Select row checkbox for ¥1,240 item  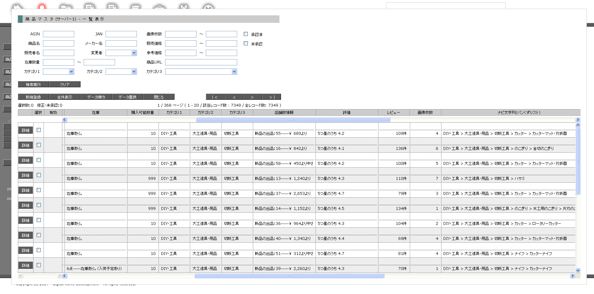39,175
